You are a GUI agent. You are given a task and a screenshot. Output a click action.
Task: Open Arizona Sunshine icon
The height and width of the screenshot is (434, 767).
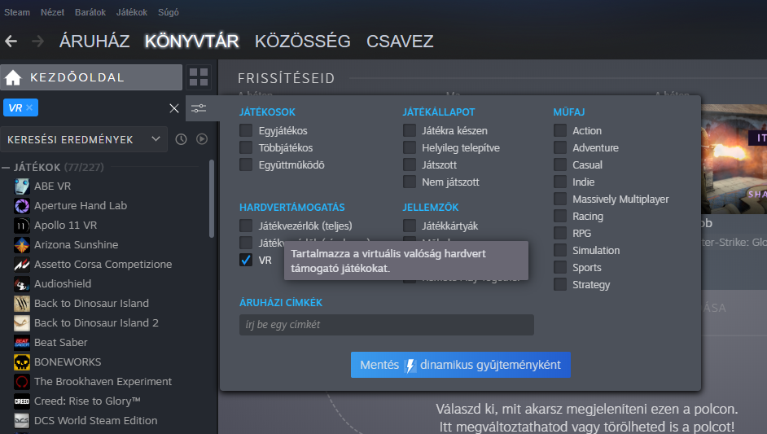click(22, 244)
